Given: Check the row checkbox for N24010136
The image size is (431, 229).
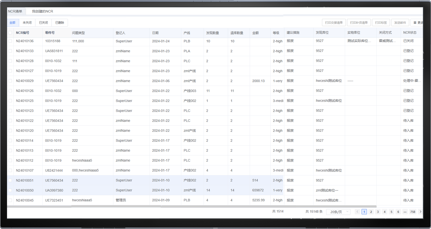Looking at the screenshot, I should click(10, 41).
